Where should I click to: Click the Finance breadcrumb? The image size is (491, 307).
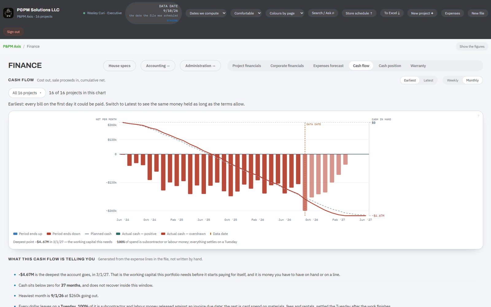pyautogui.click(x=33, y=47)
